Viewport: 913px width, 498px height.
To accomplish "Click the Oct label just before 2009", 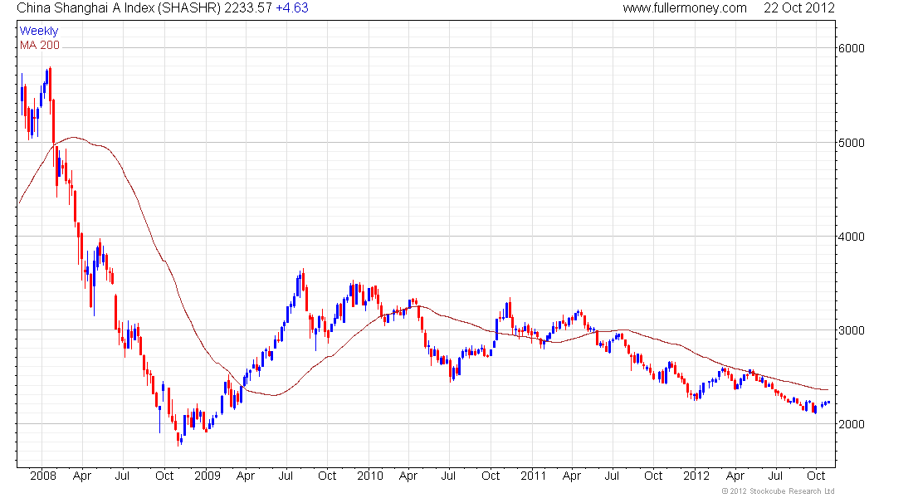I will (164, 476).
